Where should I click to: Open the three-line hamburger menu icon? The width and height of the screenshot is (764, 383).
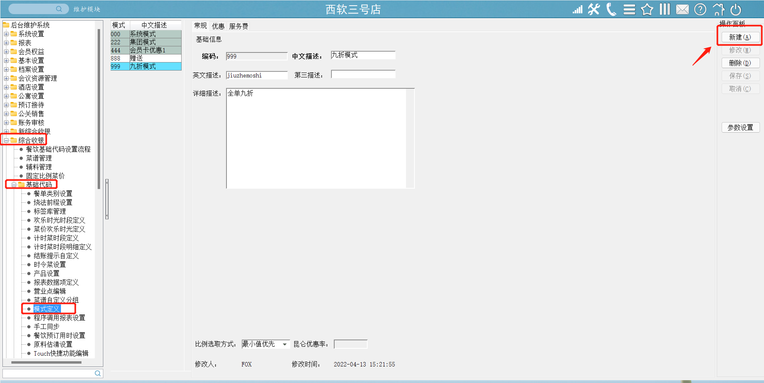[x=629, y=9]
